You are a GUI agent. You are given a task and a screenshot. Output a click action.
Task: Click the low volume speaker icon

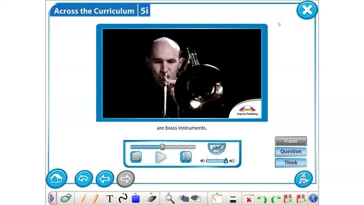point(202,161)
